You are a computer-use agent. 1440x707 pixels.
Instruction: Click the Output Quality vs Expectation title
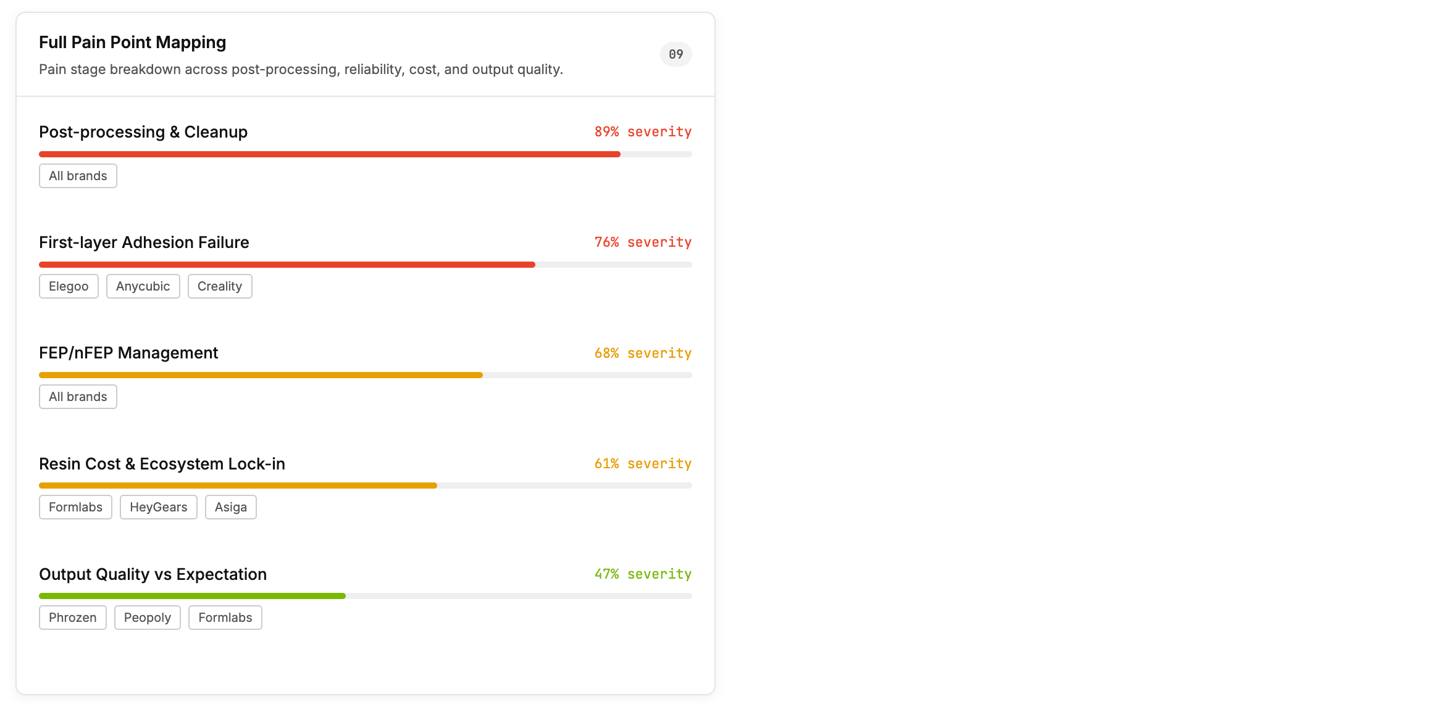tap(153, 574)
